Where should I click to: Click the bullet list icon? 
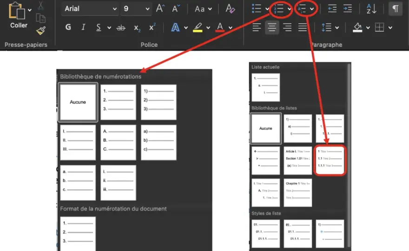[x=257, y=9]
